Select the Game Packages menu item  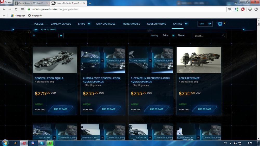pyautogui.click(x=61, y=24)
